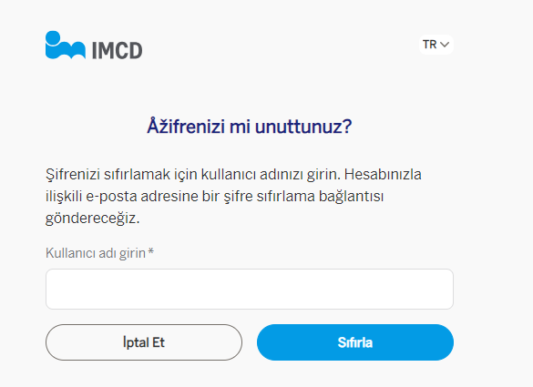Select the 'Kullanıcı adı girin' field label
533x387 pixels.
tap(96, 253)
